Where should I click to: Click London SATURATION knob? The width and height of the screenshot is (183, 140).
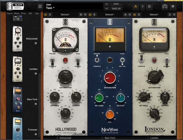[155, 77]
